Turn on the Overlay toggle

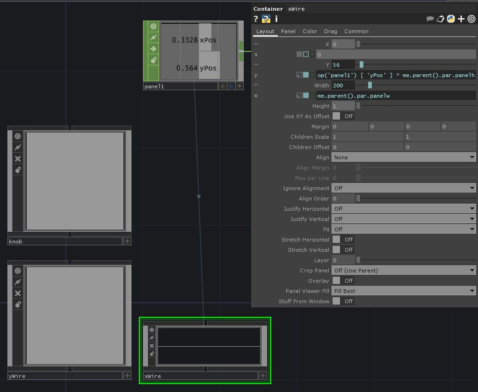343,281
